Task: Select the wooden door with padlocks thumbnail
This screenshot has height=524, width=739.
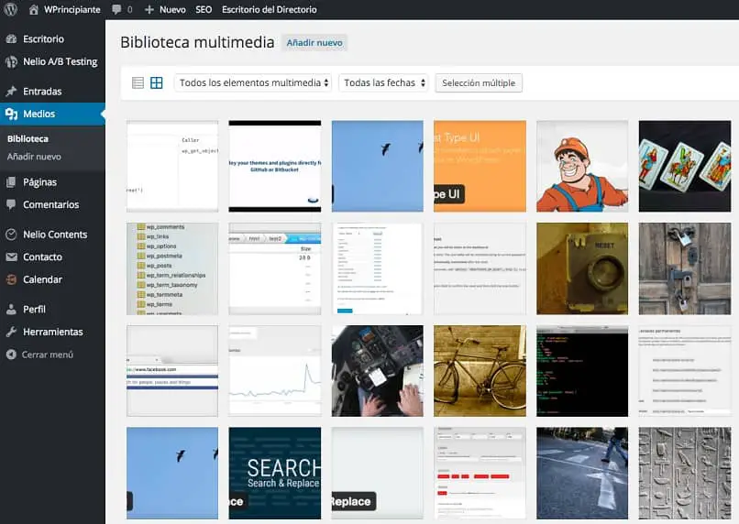Action: pos(685,268)
